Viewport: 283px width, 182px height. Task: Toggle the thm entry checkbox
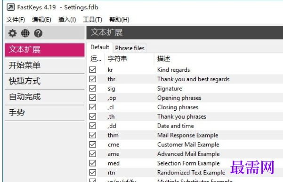[x=93, y=135]
